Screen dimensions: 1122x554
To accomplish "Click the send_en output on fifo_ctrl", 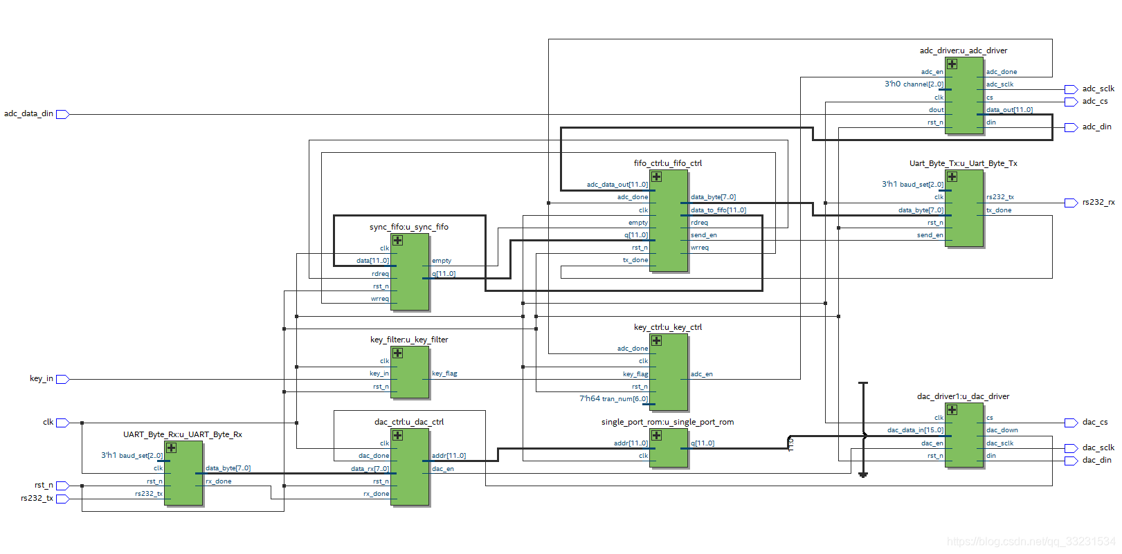I will pyautogui.click(x=704, y=235).
